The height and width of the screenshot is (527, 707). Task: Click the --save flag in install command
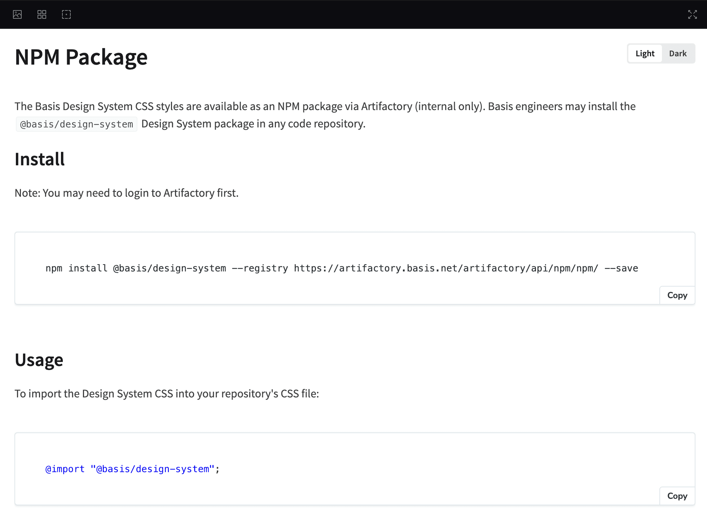tap(621, 268)
